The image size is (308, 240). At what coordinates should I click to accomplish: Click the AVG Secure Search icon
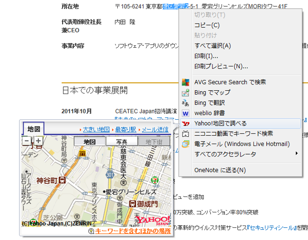185,82
